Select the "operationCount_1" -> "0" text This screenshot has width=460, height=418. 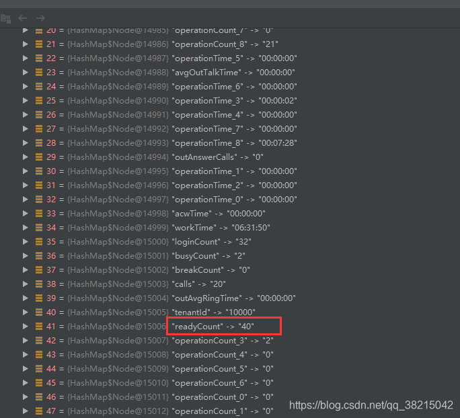pyautogui.click(x=223, y=411)
